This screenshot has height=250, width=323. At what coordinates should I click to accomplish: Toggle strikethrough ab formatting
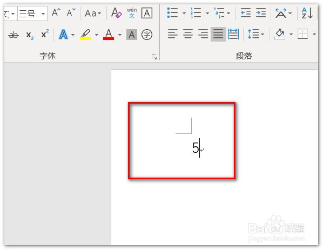tap(14, 35)
